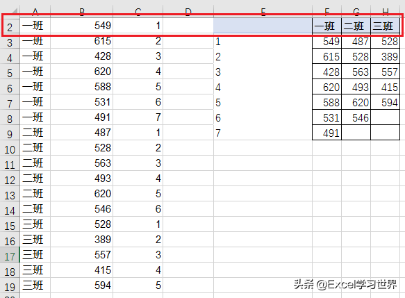This screenshot has width=405, height=298.
Task: Select row header 5
Action: tap(10, 72)
